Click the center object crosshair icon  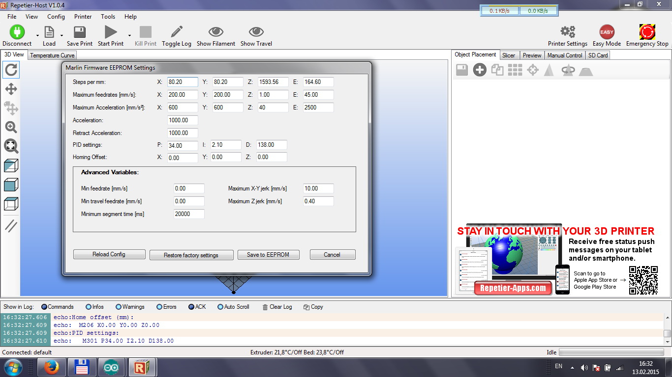[533, 70]
